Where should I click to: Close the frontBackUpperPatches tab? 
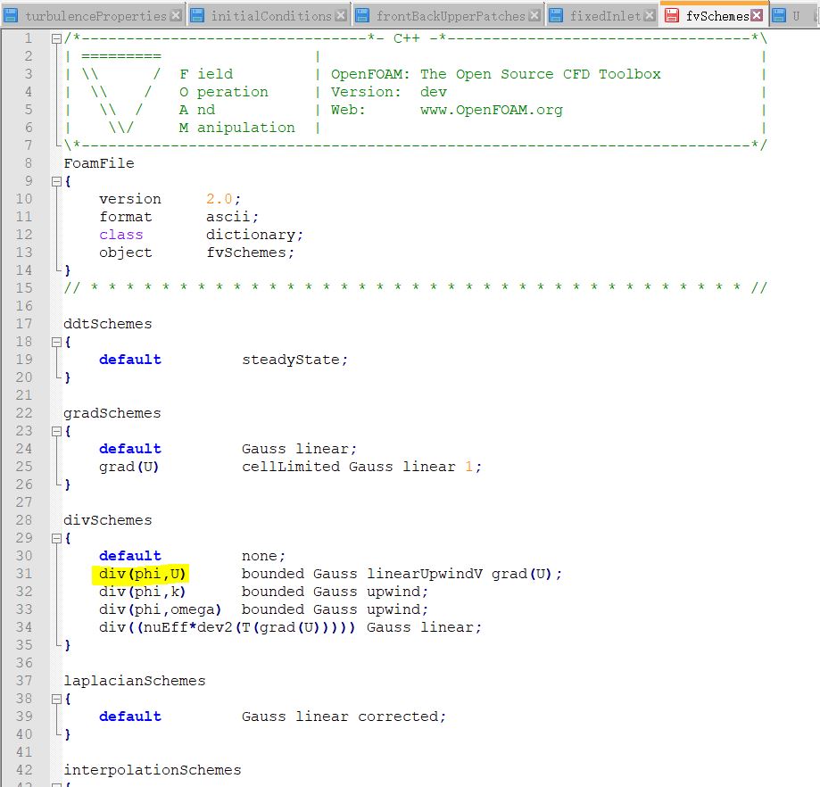[x=534, y=16]
